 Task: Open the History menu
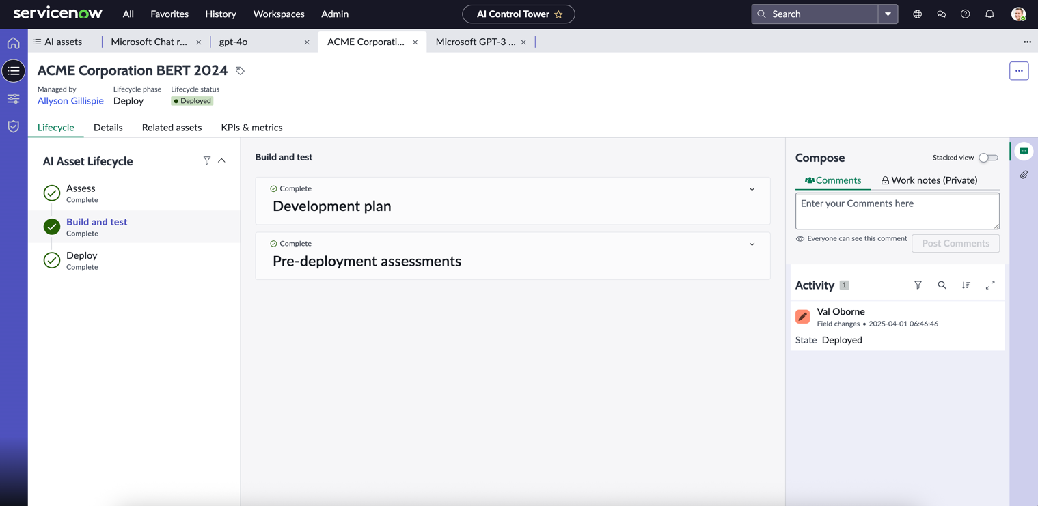[221, 14]
